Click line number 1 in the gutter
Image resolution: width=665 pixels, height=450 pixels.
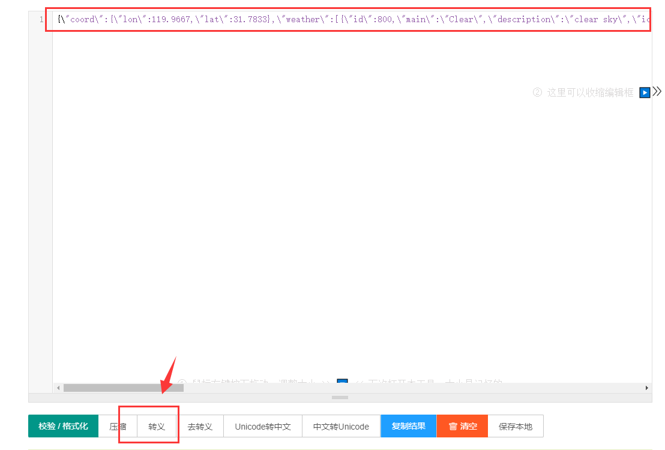coord(41,20)
